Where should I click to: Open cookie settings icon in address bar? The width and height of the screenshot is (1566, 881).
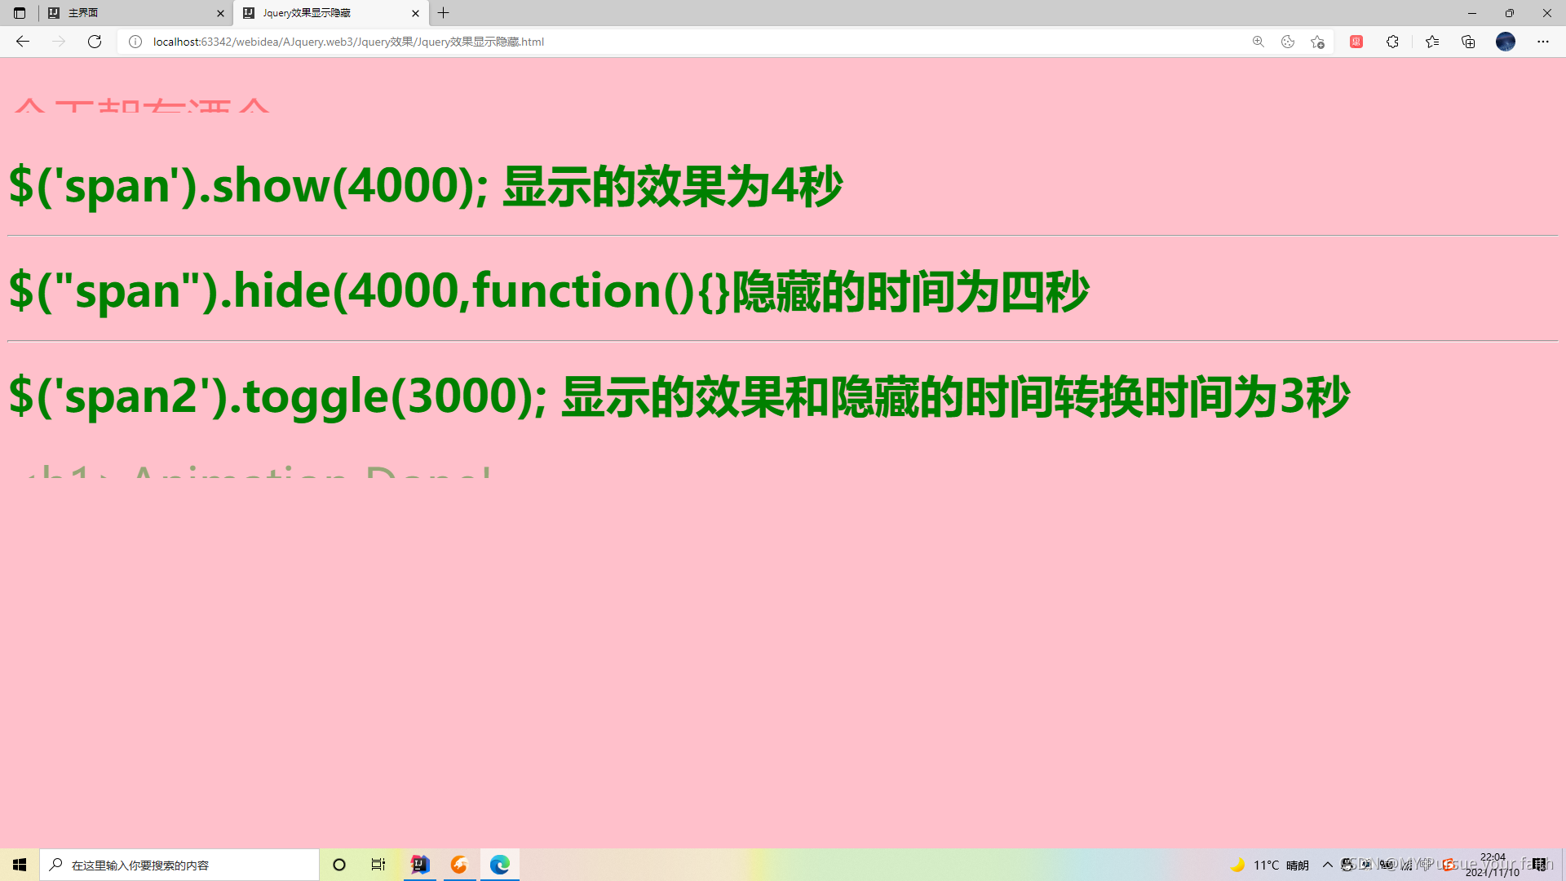point(1288,42)
